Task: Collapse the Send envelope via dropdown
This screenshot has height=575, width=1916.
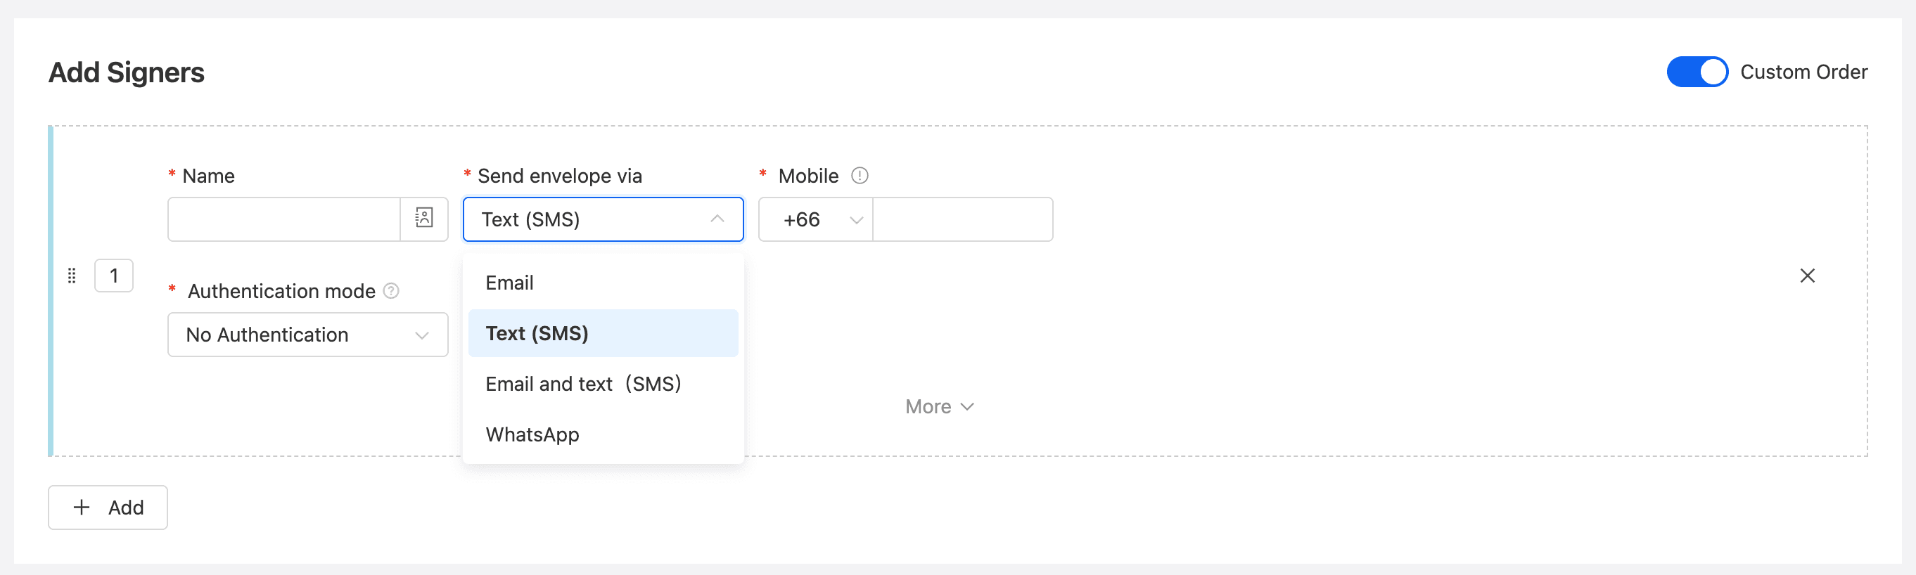Action: (x=717, y=219)
